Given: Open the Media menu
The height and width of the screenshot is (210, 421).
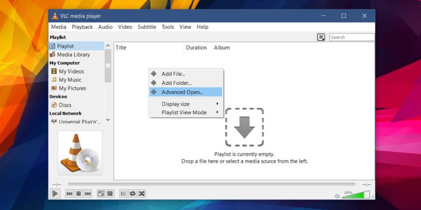Looking at the screenshot, I should 59,27.
